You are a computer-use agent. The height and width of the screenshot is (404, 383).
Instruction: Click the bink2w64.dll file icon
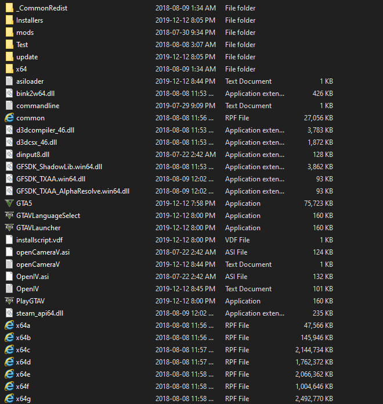(9, 93)
